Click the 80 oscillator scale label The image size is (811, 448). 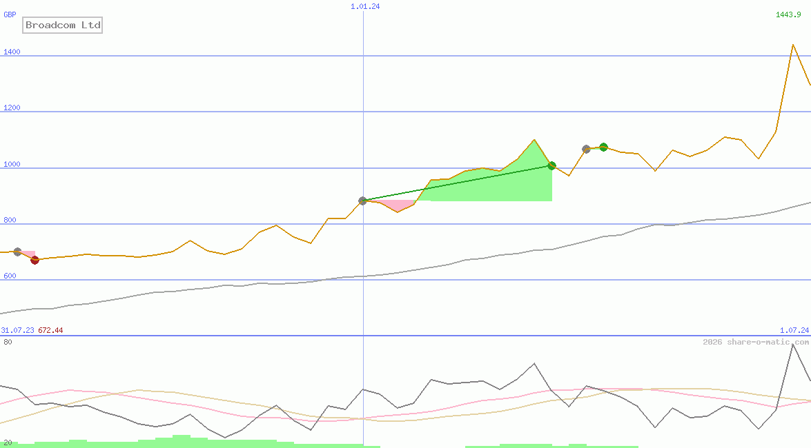click(x=8, y=342)
